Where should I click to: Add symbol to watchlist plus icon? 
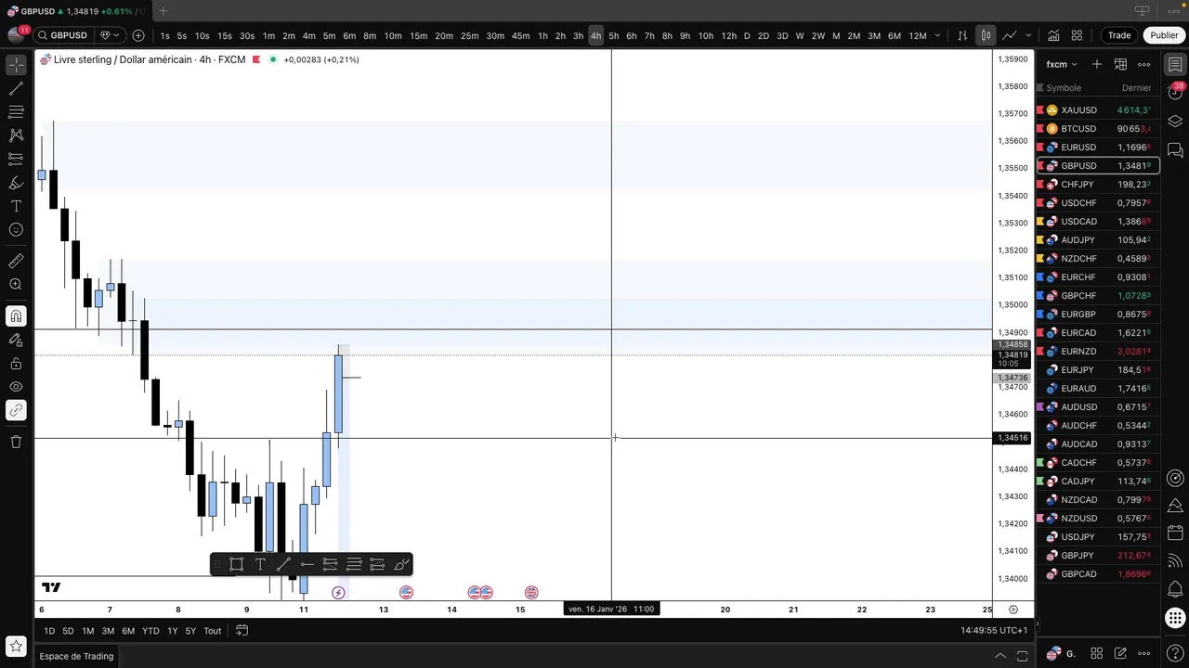point(1097,64)
